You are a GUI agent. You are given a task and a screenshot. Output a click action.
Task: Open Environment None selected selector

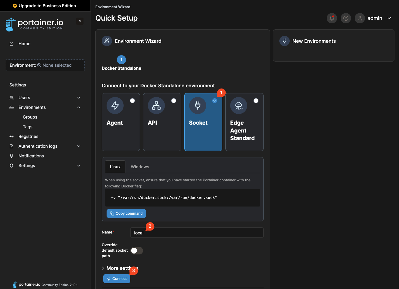point(45,65)
